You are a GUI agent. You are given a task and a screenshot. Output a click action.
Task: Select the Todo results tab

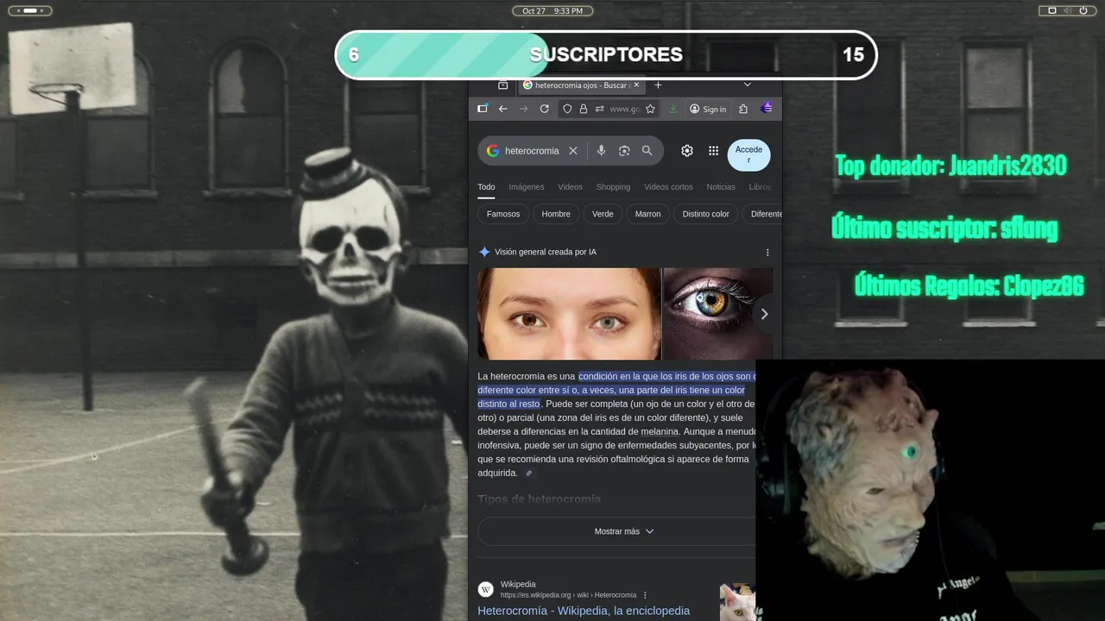tap(486, 187)
